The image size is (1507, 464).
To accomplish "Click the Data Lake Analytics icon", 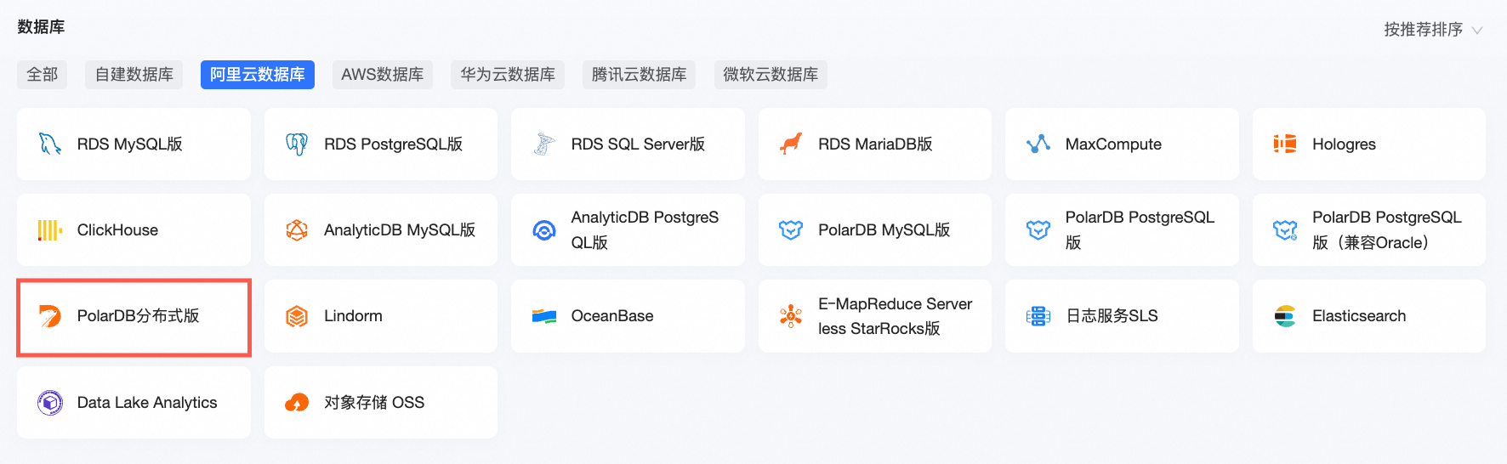I will tap(50, 402).
